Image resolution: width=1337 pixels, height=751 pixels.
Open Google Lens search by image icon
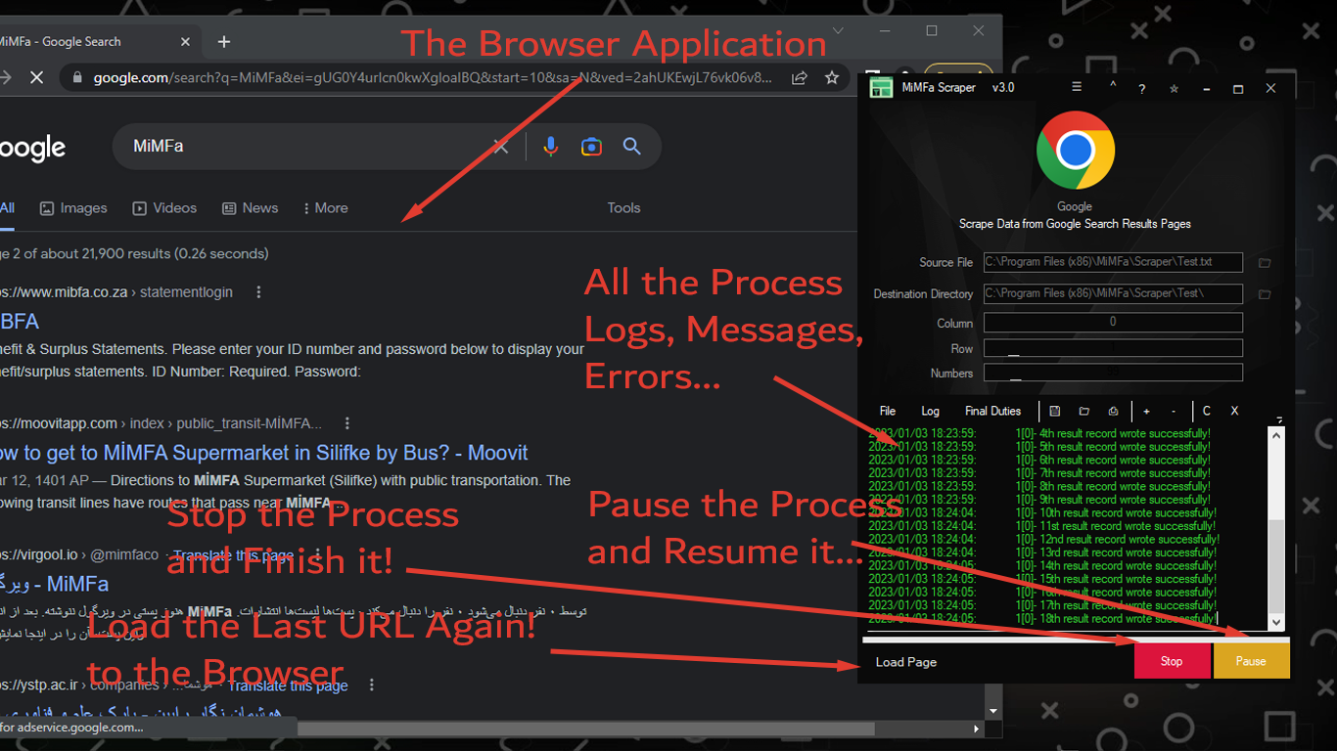pyautogui.click(x=591, y=147)
